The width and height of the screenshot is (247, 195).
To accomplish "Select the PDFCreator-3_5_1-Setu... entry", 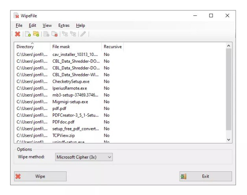I will pyautogui.click(x=76, y=115).
